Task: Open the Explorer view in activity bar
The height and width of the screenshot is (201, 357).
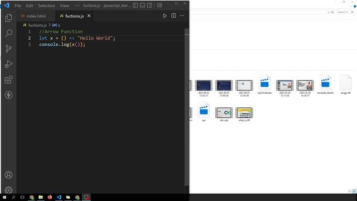Action: [x=8, y=18]
